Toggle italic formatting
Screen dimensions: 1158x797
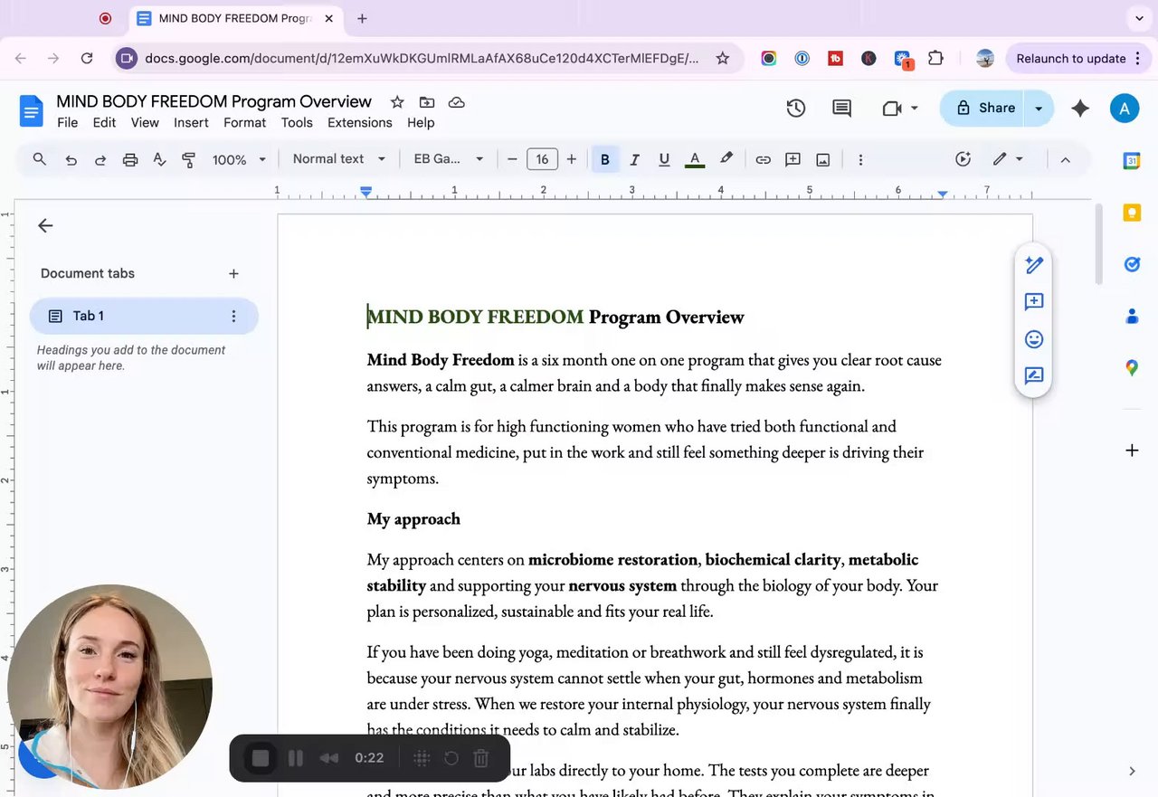[635, 160]
